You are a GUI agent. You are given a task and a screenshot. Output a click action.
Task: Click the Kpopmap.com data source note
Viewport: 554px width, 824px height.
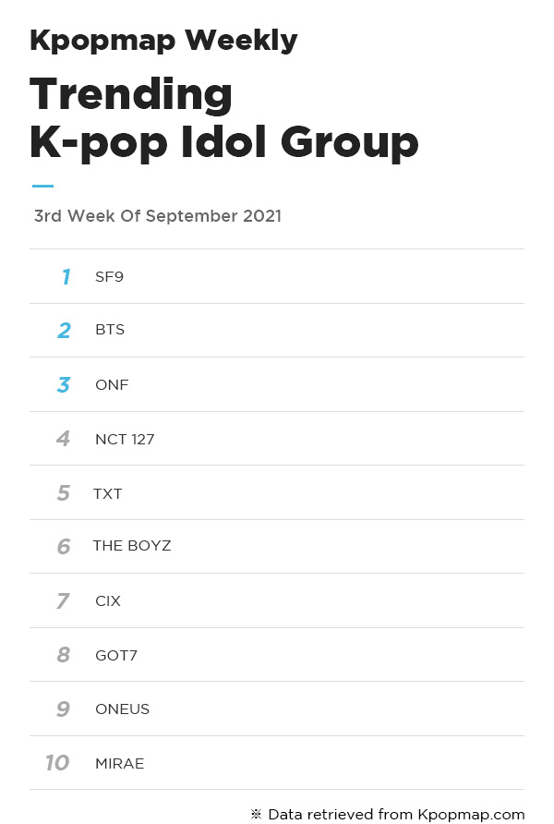(388, 815)
